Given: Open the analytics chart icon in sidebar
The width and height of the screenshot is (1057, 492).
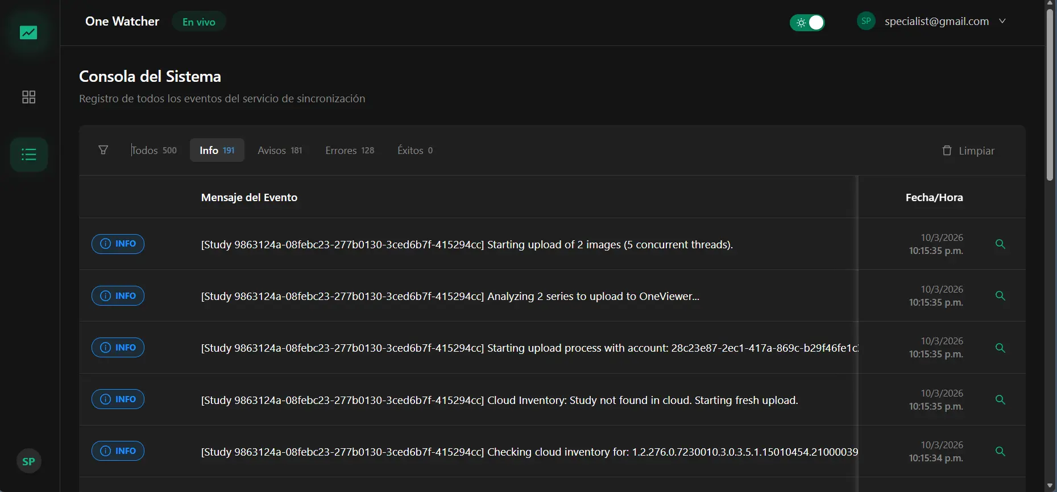Looking at the screenshot, I should pyautogui.click(x=28, y=33).
